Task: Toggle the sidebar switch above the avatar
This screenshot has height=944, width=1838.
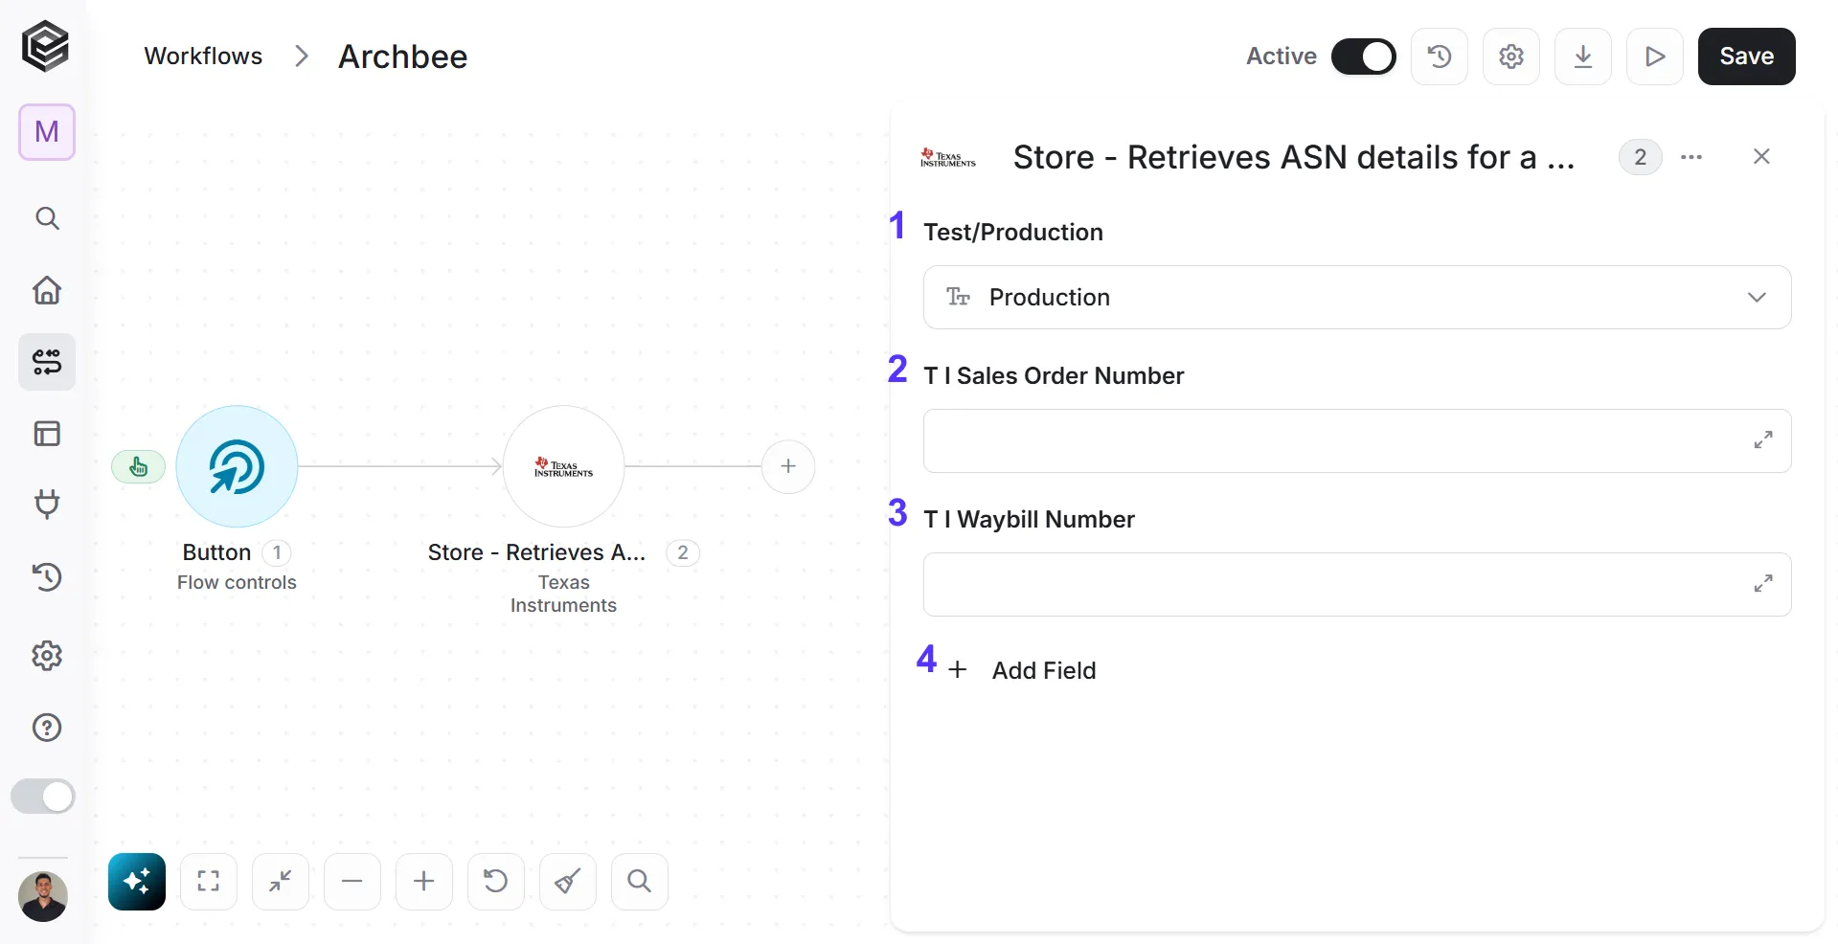Action: pos(43,797)
